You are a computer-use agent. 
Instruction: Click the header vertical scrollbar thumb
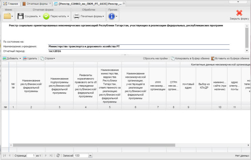(247, 38)
